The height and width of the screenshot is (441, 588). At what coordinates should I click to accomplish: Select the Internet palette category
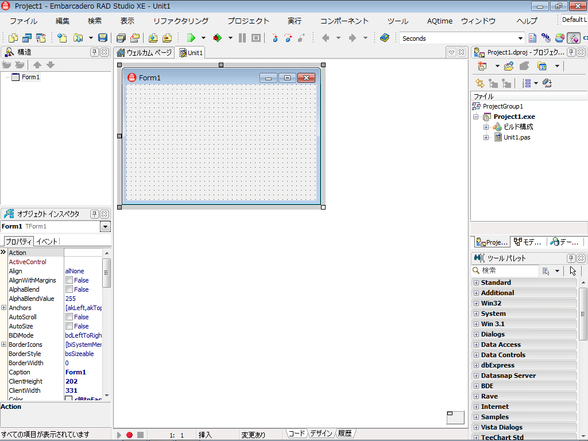[524, 407]
